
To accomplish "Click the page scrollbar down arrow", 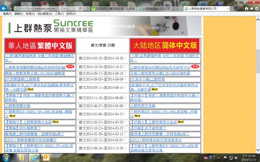I will (258, 150).
